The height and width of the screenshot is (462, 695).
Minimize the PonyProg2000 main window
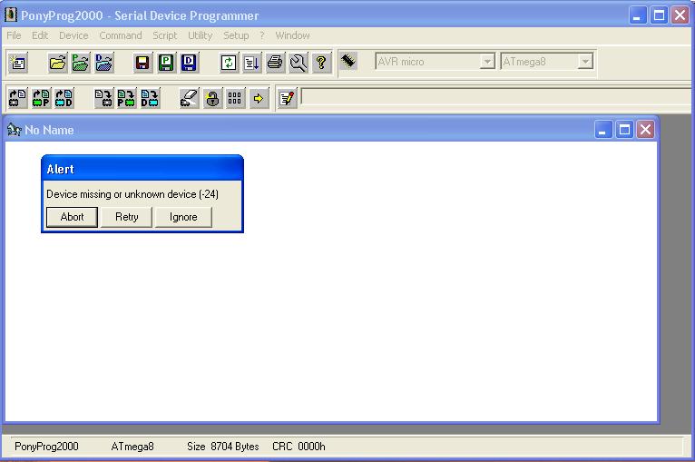pyautogui.click(x=638, y=15)
